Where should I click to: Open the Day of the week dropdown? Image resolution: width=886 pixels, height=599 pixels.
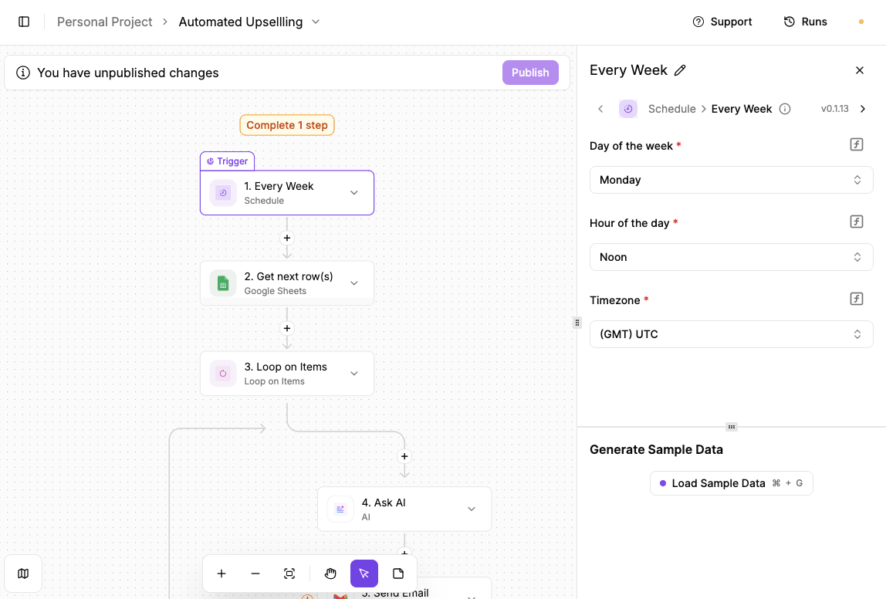[731, 179]
